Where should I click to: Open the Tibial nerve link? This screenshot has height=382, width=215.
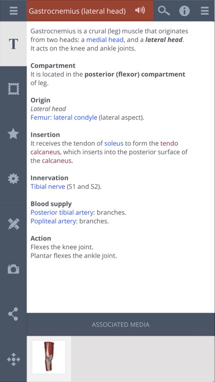pos(48,186)
